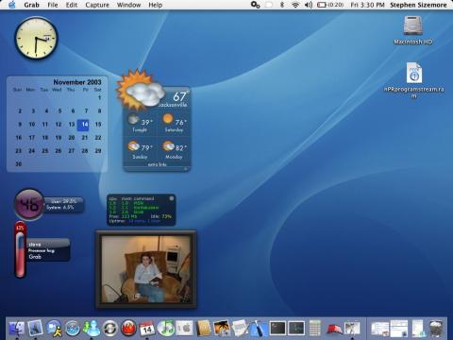Select highlighted date 14 in calendar widget
Screen dimensions: 453x340
click(83, 125)
